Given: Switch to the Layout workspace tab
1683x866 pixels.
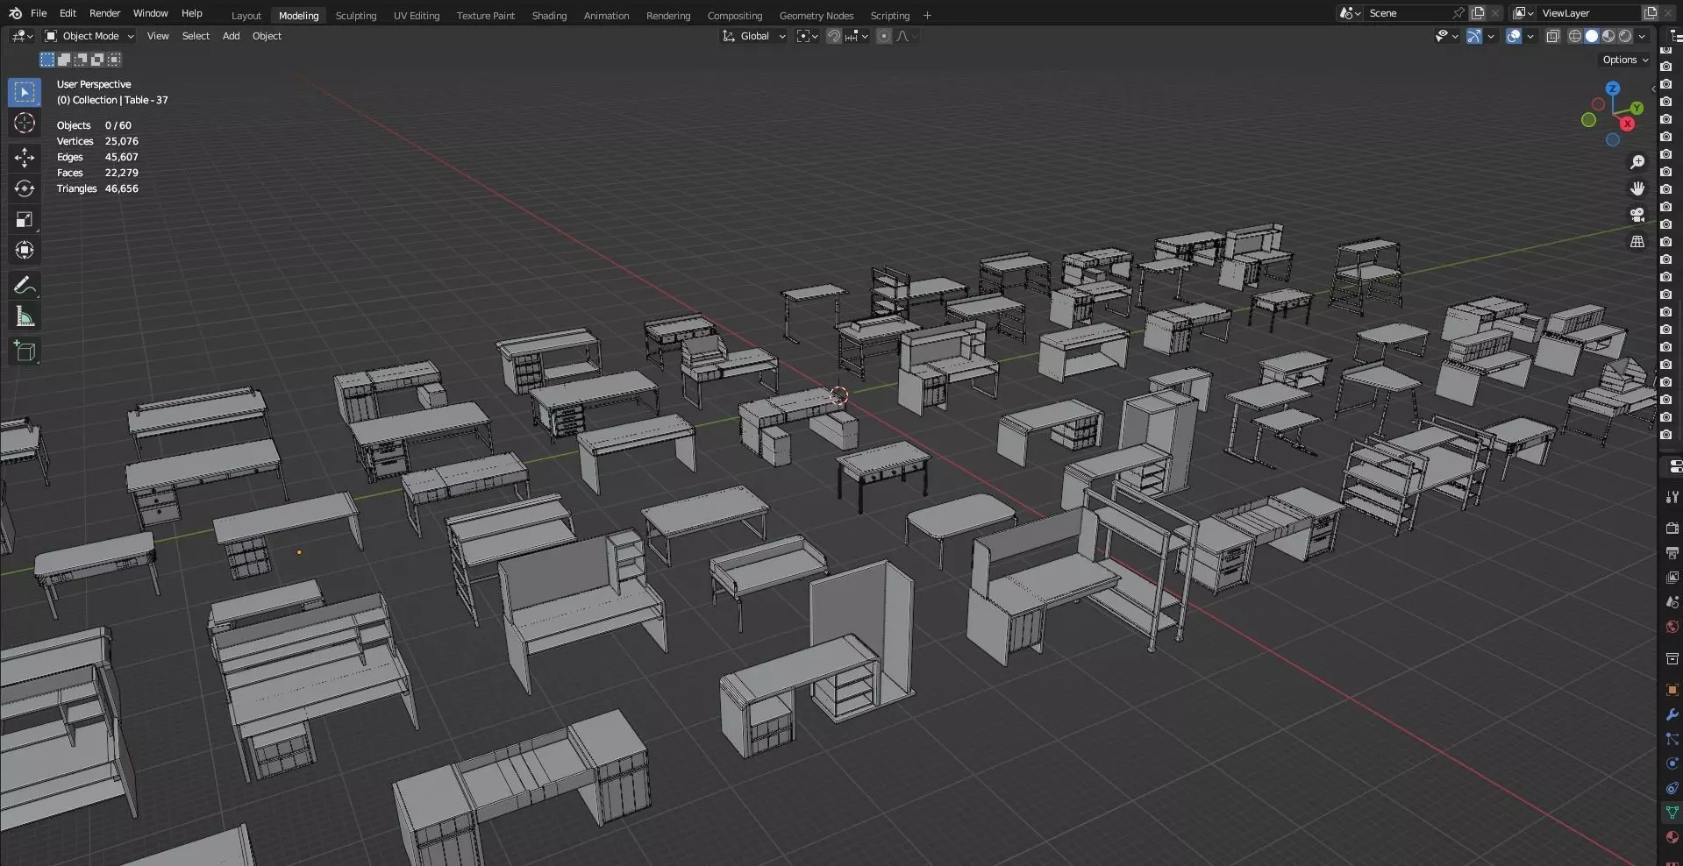Looking at the screenshot, I should coord(246,16).
